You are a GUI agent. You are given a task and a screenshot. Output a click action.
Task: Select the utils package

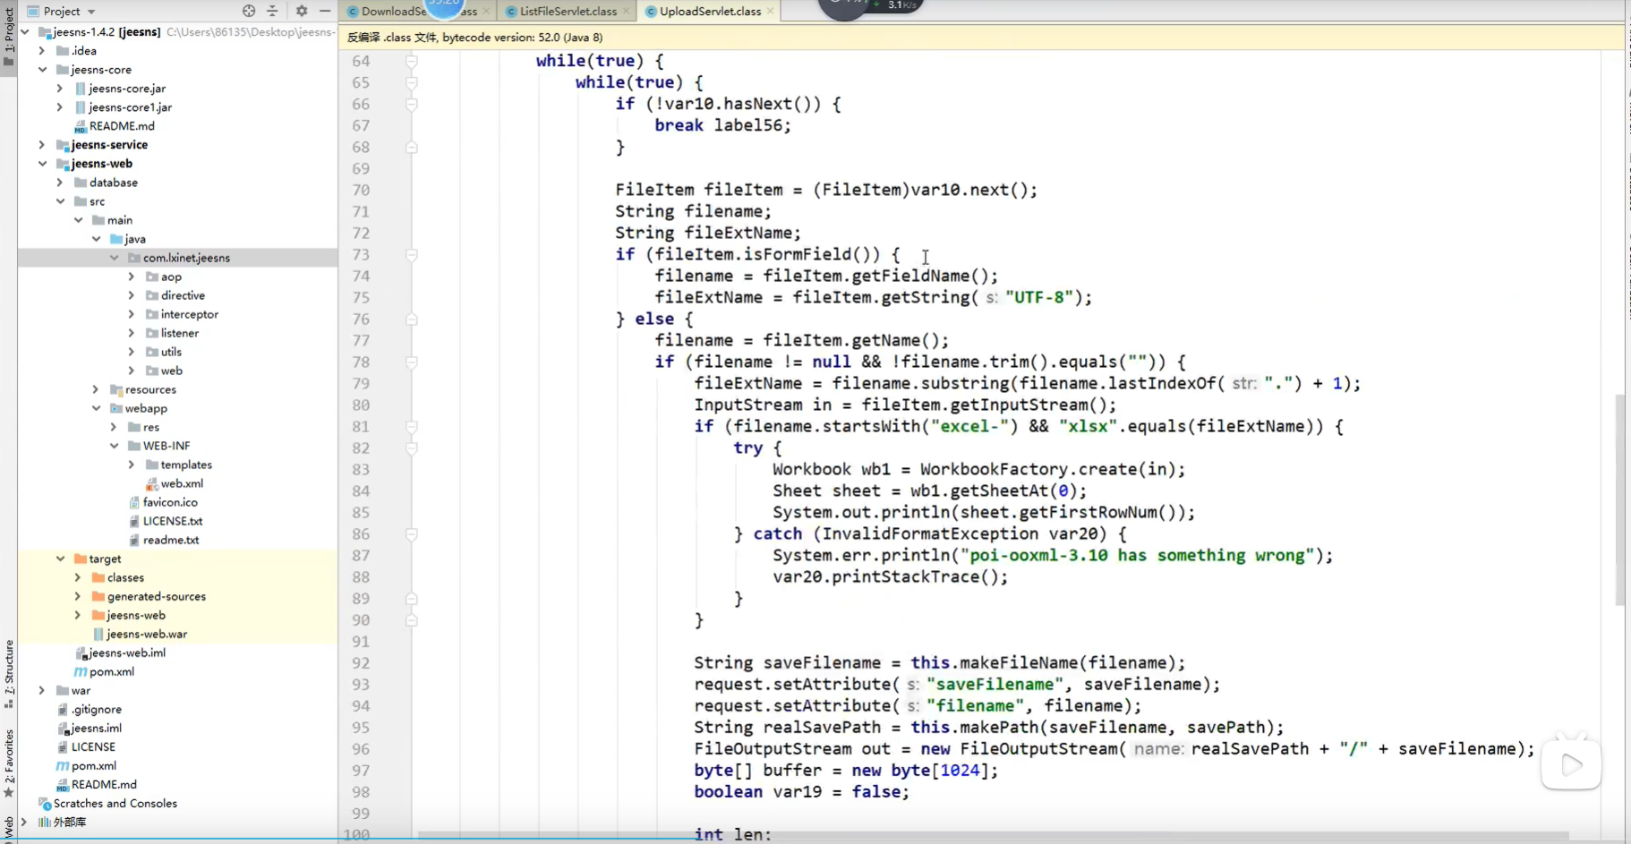point(171,352)
